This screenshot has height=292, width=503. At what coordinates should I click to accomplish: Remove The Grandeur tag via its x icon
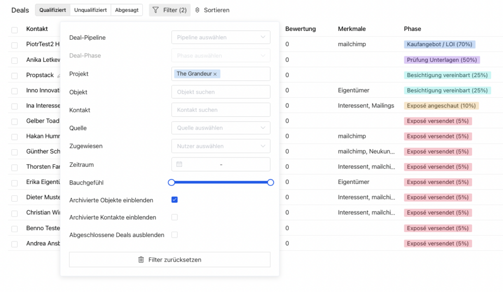coord(214,74)
